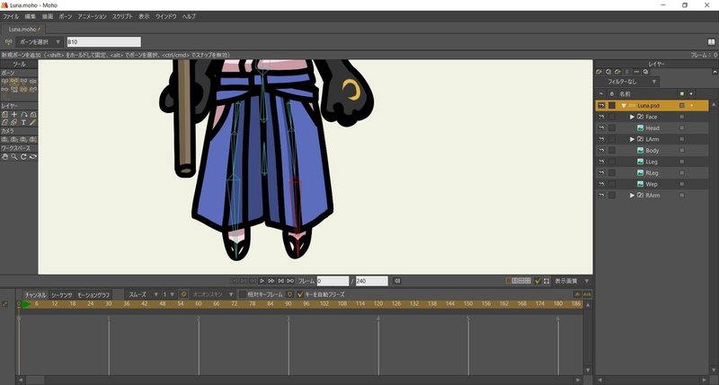This screenshot has height=385, width=719.
Task: Choose the text T layer tool
Action: [x=23, y=123]
